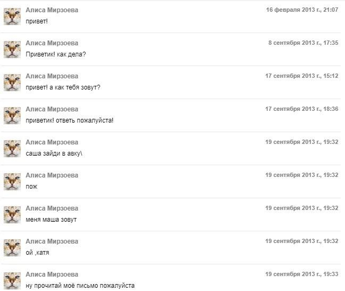
Task: Open the avatar next to 'Приветик! как дела?'
Action: point(12,50)
